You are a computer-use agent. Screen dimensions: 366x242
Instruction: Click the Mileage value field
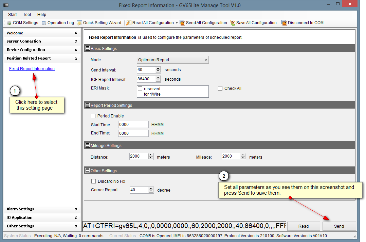pos(231,156)
